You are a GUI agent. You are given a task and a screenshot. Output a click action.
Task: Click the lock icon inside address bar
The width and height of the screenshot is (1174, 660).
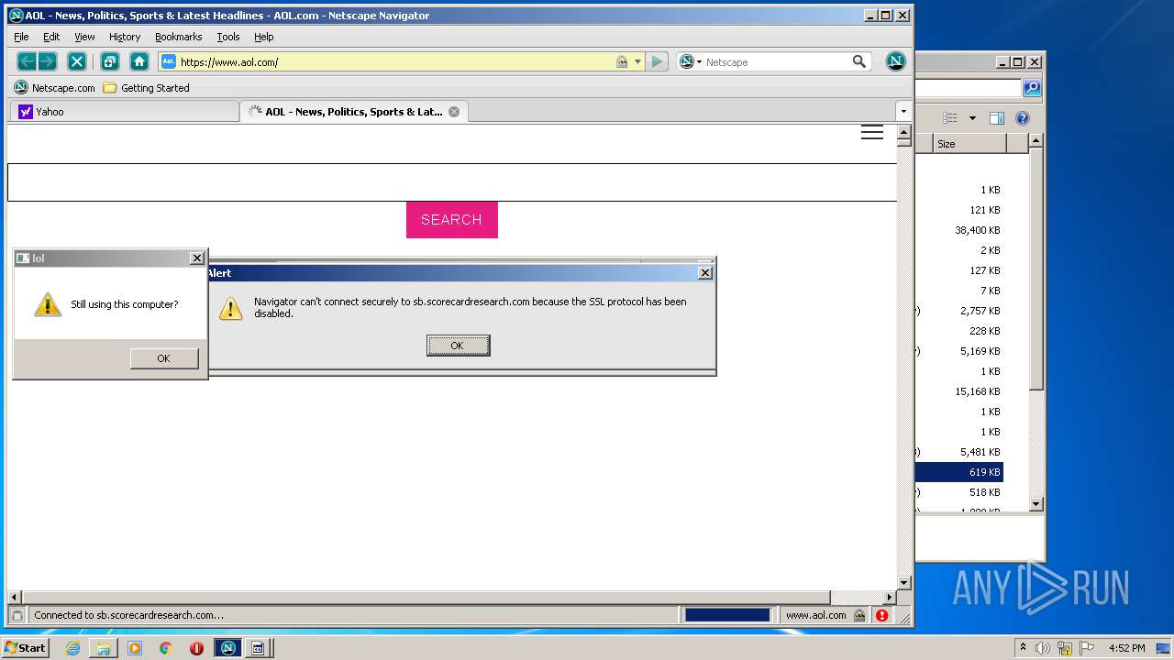[622, 61]
